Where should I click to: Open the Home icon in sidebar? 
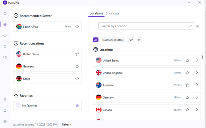5,13
